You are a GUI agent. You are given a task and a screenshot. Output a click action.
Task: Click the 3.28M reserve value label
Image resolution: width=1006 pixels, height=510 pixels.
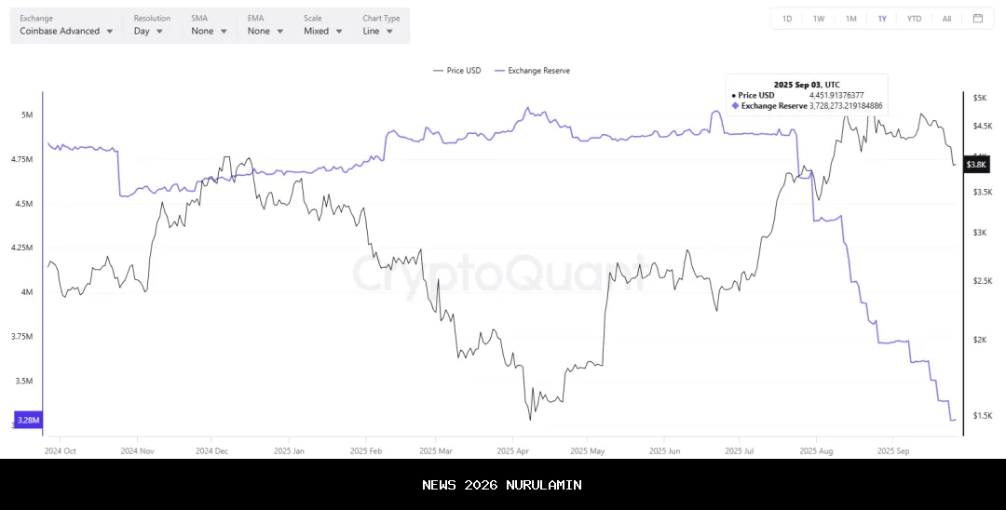point(28,421)
